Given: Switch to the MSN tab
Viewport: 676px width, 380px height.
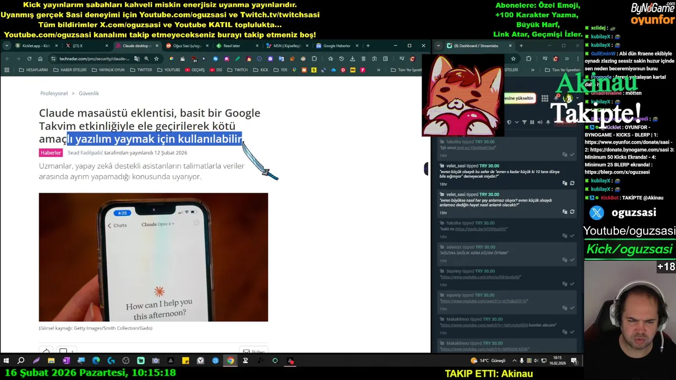Looking at the screenshot, I should [287, 46].
